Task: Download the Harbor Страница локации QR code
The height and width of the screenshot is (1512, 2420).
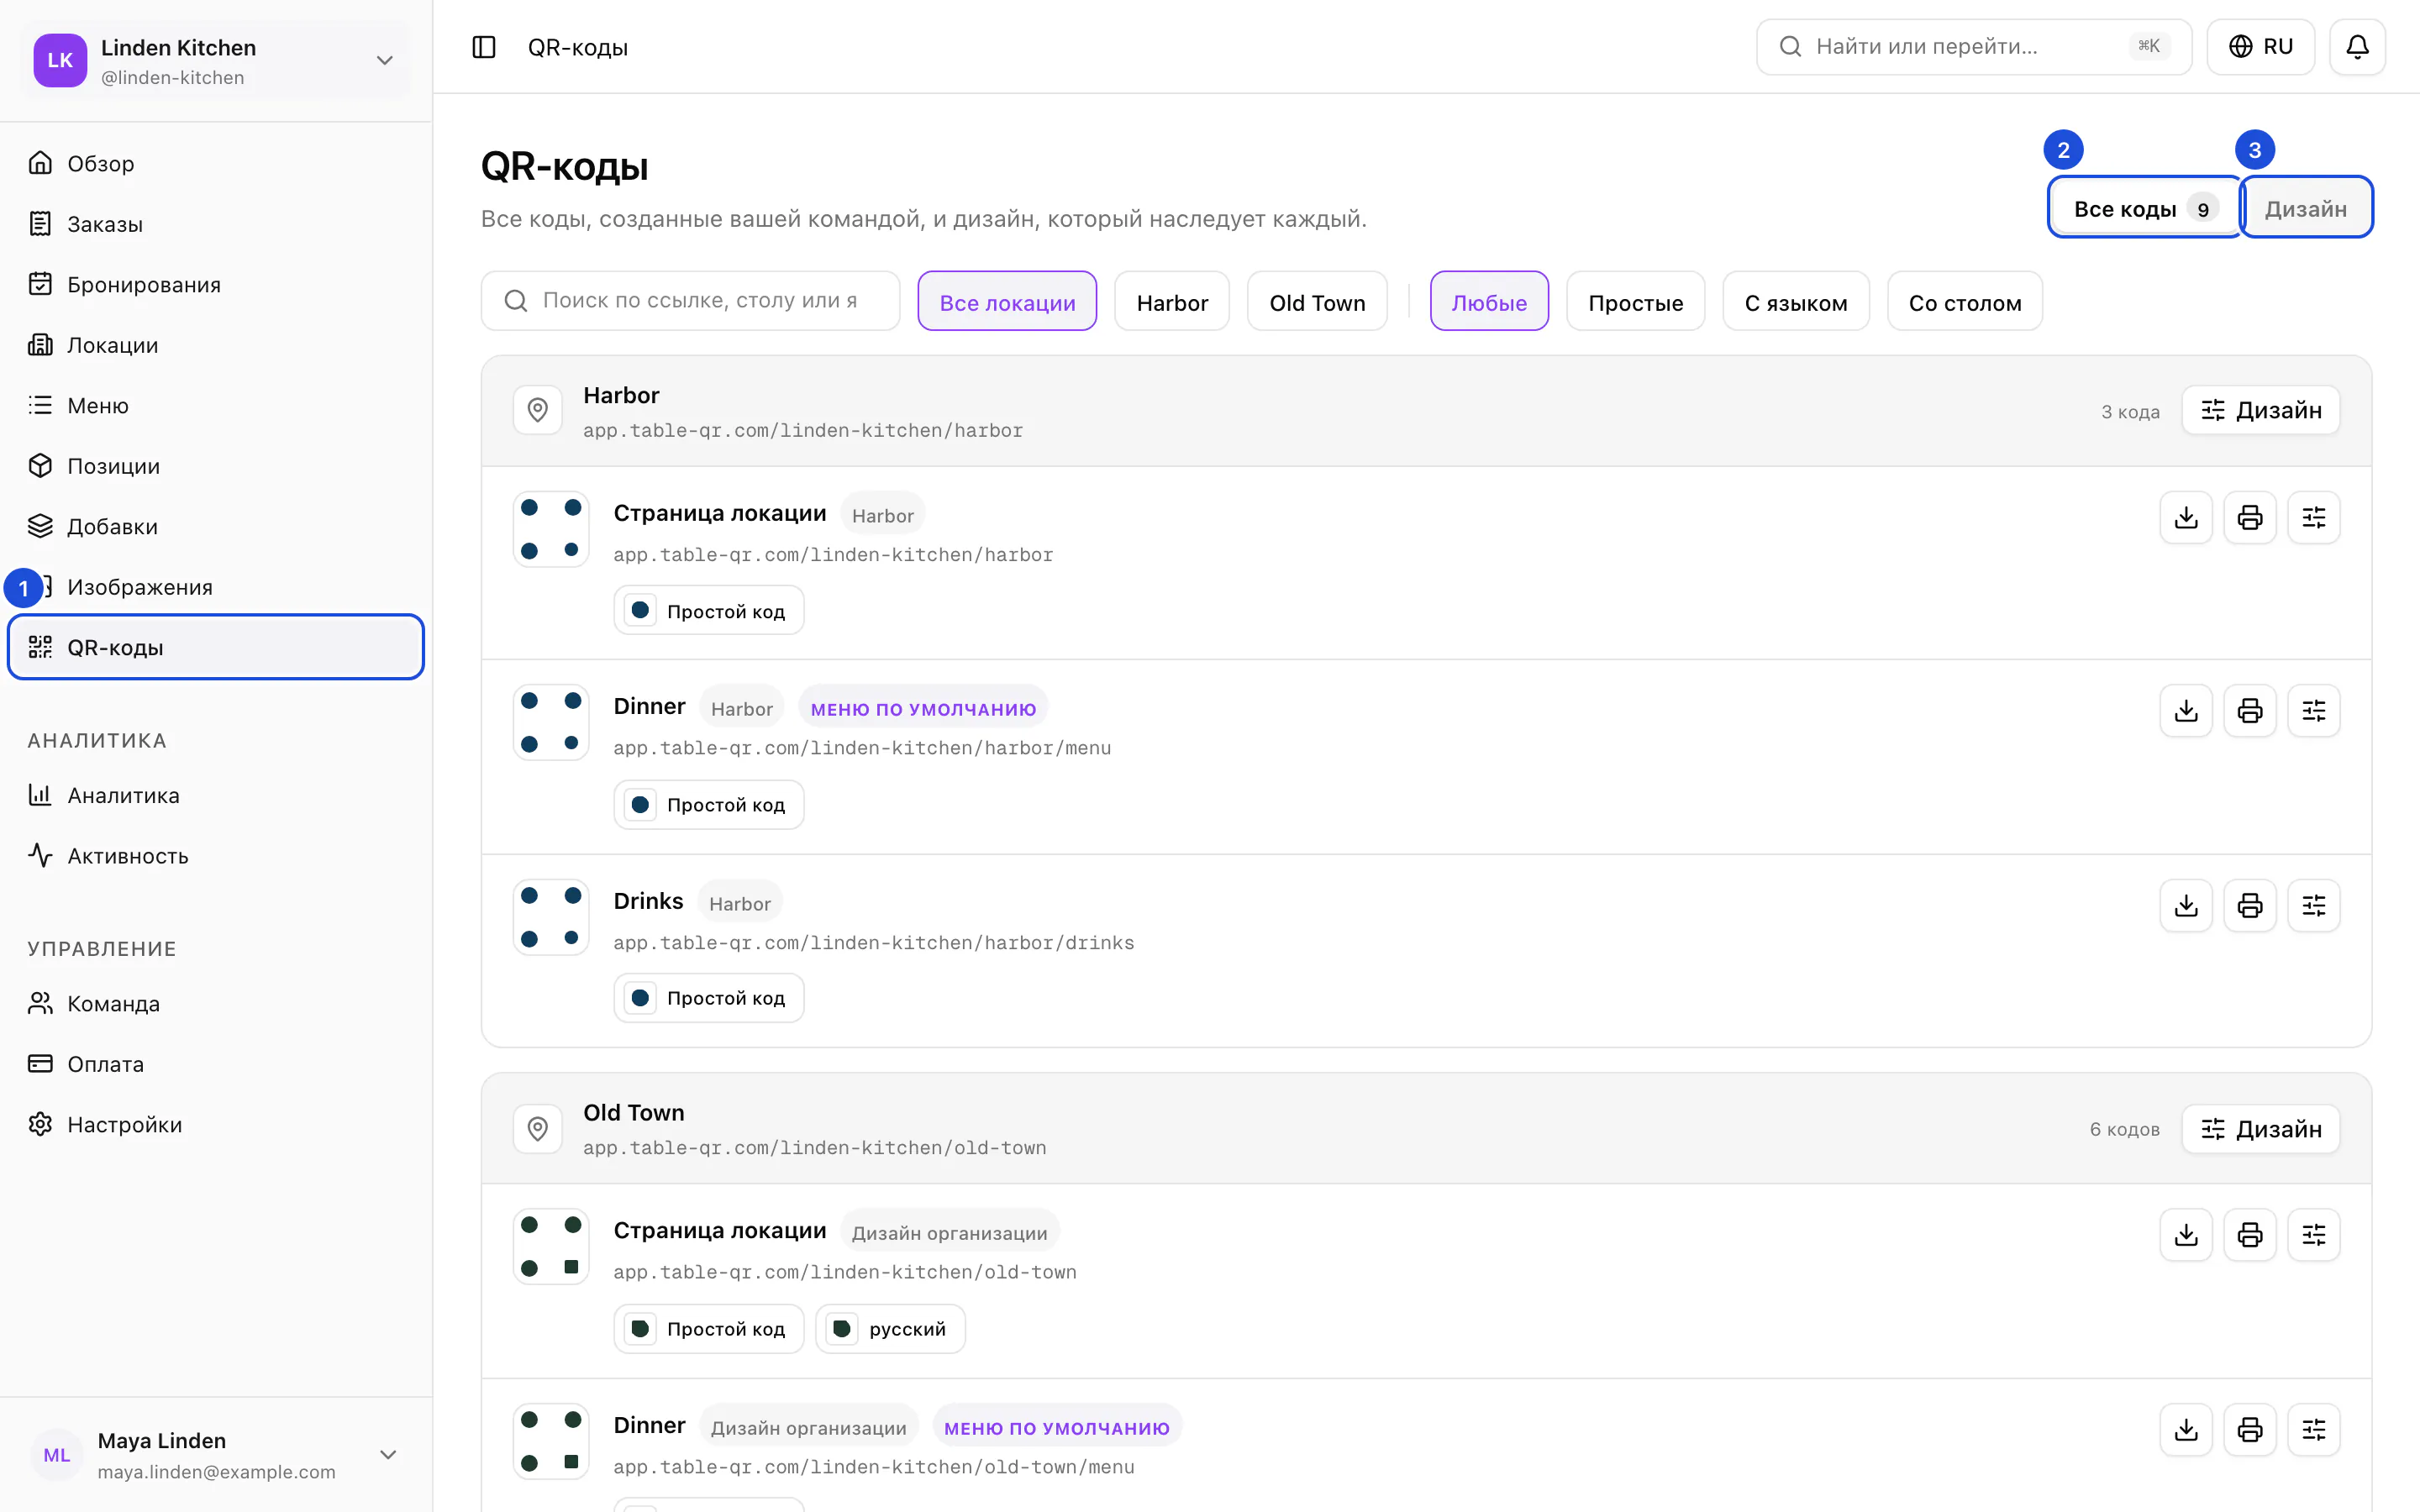Action: point(2186,518)
